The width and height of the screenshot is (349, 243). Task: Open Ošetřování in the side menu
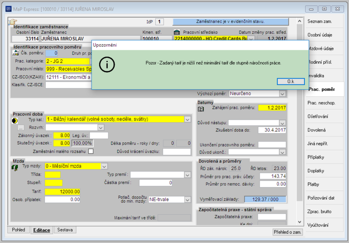(x=325, y=117)
